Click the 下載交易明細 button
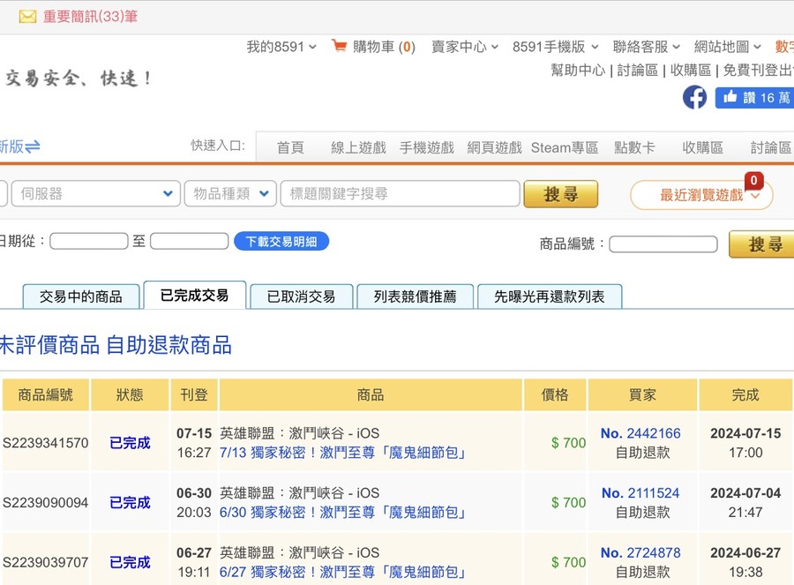The image size is (794, 585). click(x=281, y=242)
